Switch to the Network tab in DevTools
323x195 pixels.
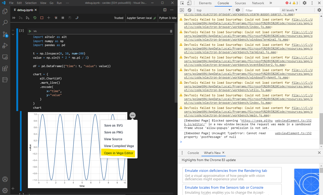[258, 3]
